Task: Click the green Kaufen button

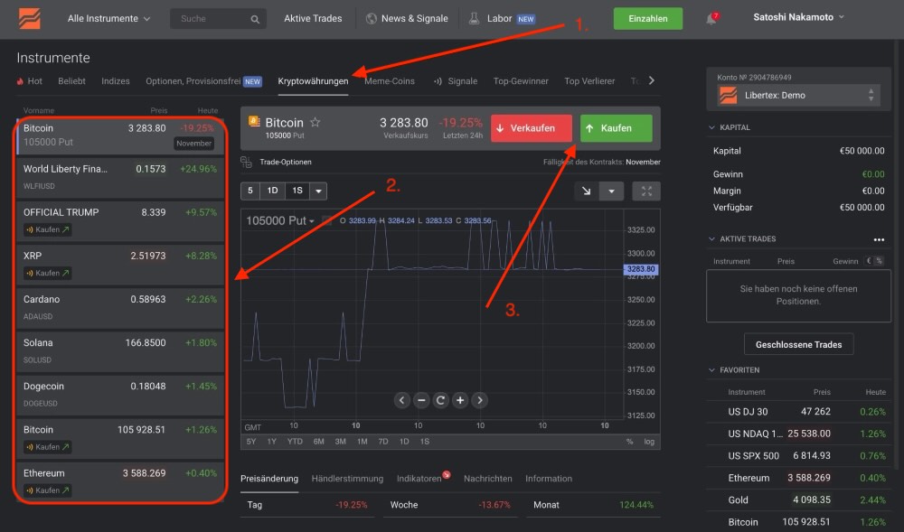Action: (616, 128)
